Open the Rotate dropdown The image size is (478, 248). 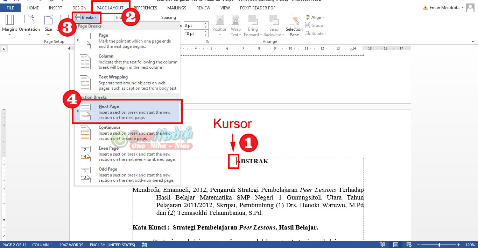click(315, 33)
